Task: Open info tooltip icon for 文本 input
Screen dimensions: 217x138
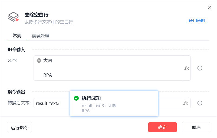Action: (x=200, y=68)
